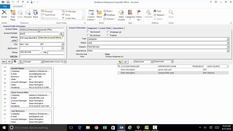Open the Jack Nicholson contact card
The width and height of the screenshot is (233, 131).
[31, 116]
